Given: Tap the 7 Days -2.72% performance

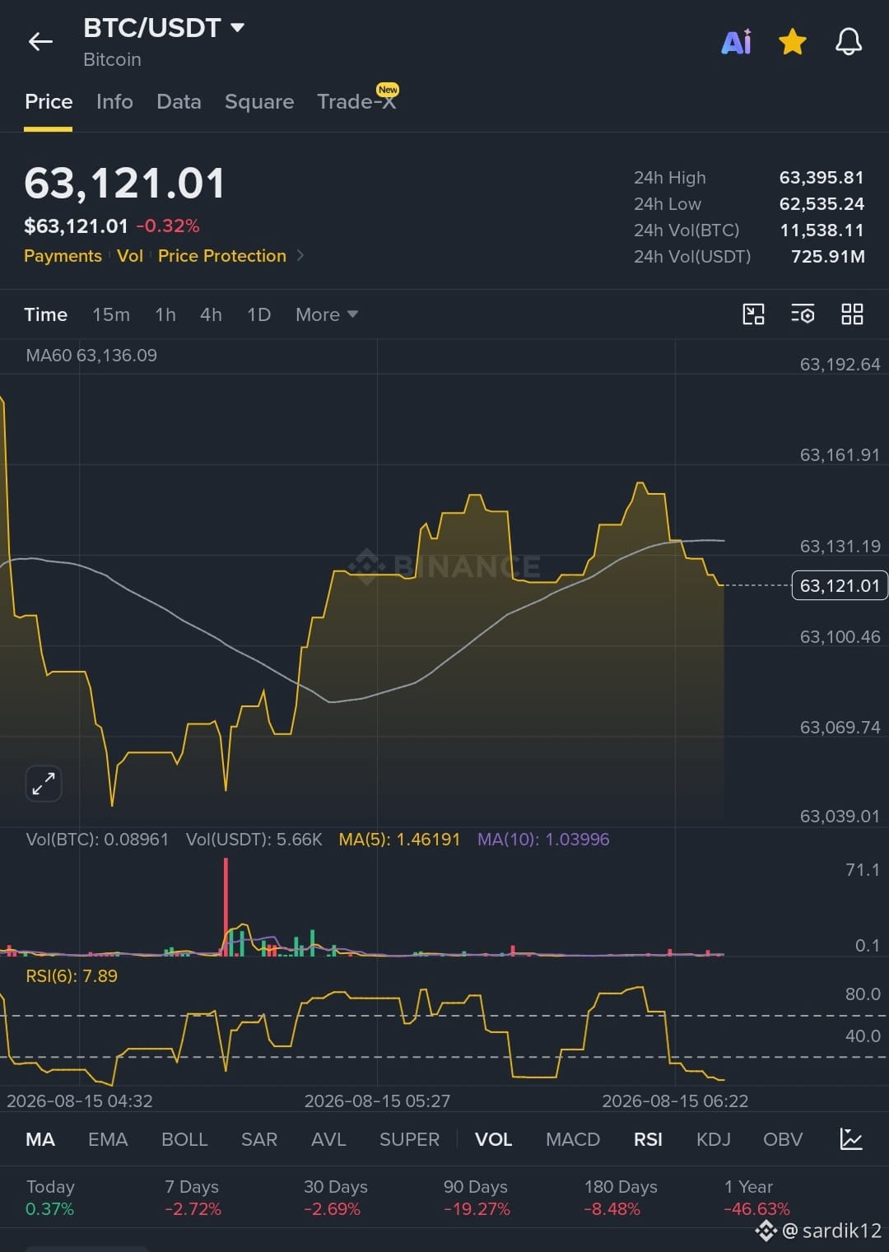Looking at the screenshot, I should [x=193, y=1198].
